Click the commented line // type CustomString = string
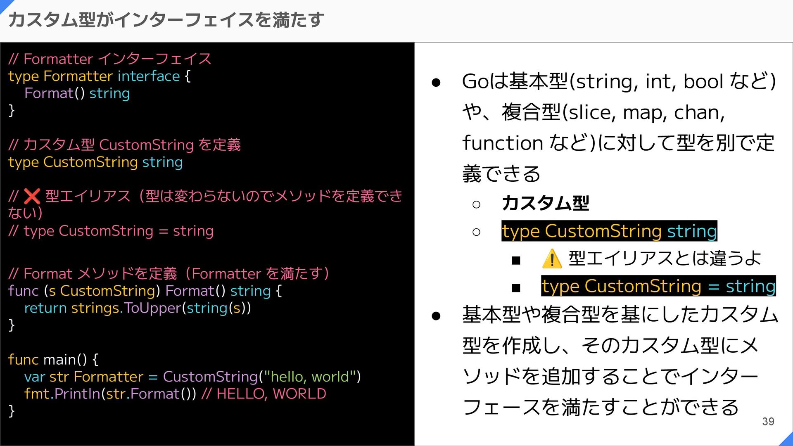The image size is (793, 446). tap(111, 231)
